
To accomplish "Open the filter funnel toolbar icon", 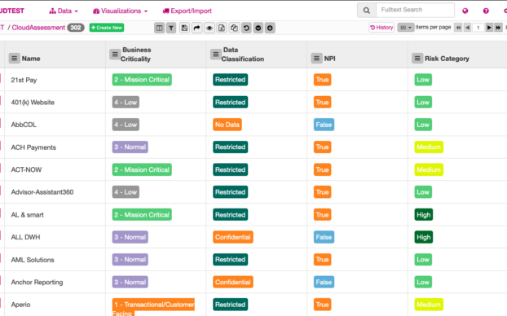I will pos(171,28).
